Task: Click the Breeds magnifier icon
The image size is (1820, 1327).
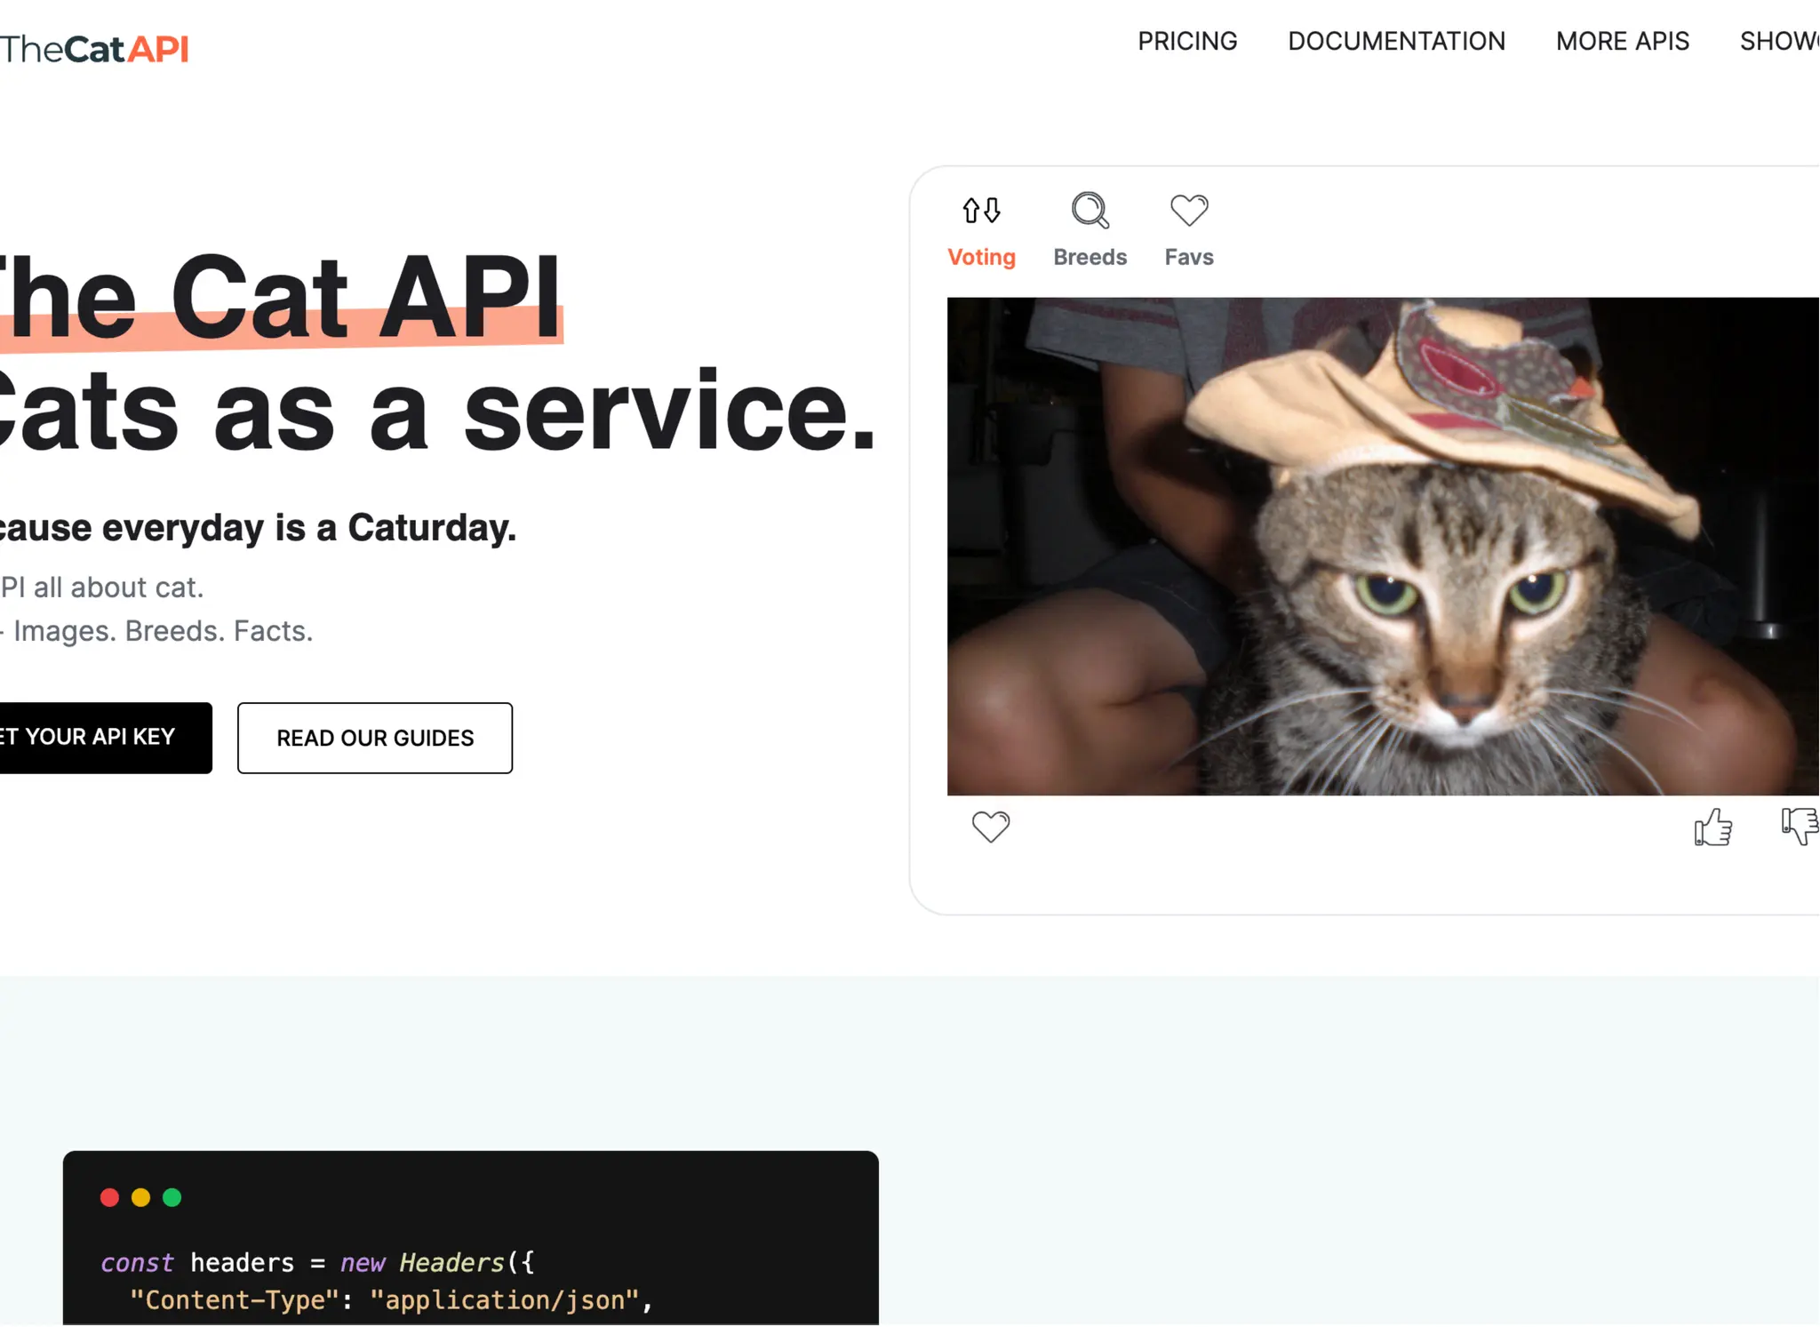Action: [x=1090, y=211]
